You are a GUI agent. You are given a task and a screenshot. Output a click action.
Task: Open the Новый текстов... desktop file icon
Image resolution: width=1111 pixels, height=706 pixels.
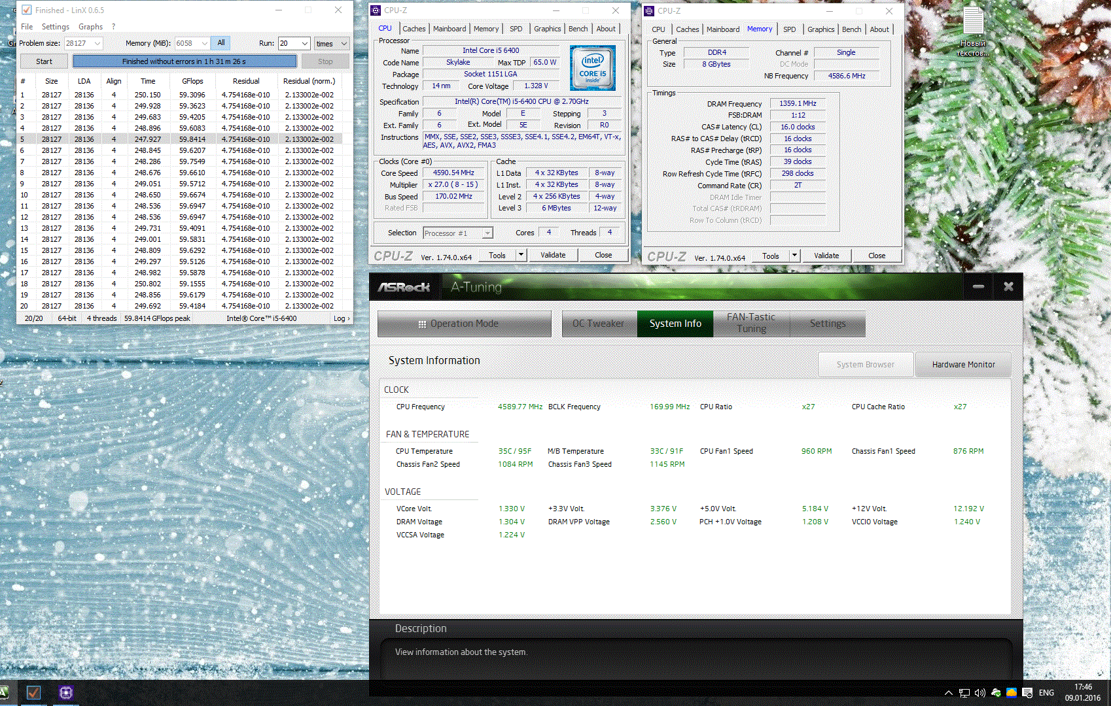click(x=972, y=31)
